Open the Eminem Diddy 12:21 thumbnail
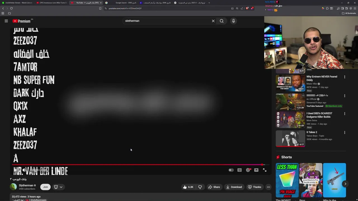 (x=290, y=83)
